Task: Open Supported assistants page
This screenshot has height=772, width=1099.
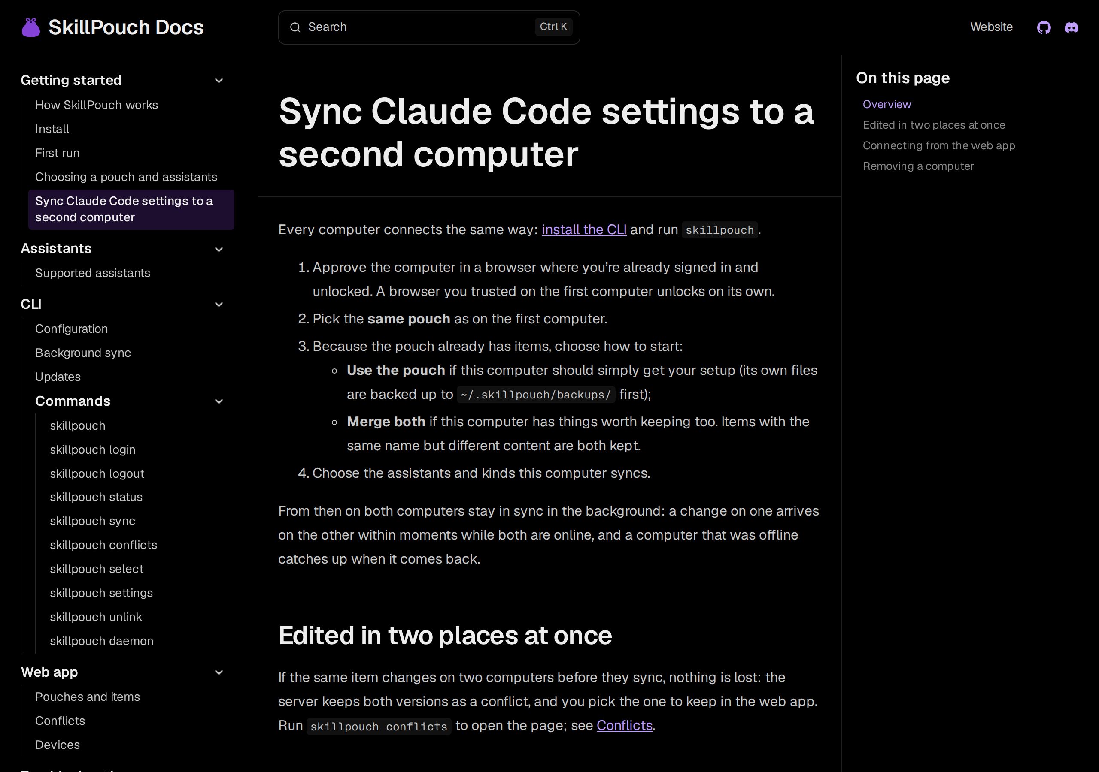Action: tap(93, 273)
